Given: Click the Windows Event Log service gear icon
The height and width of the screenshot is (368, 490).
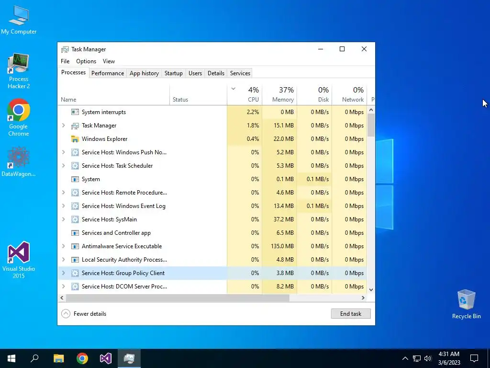Looking at the screenshot, I should tap(75, 206).
